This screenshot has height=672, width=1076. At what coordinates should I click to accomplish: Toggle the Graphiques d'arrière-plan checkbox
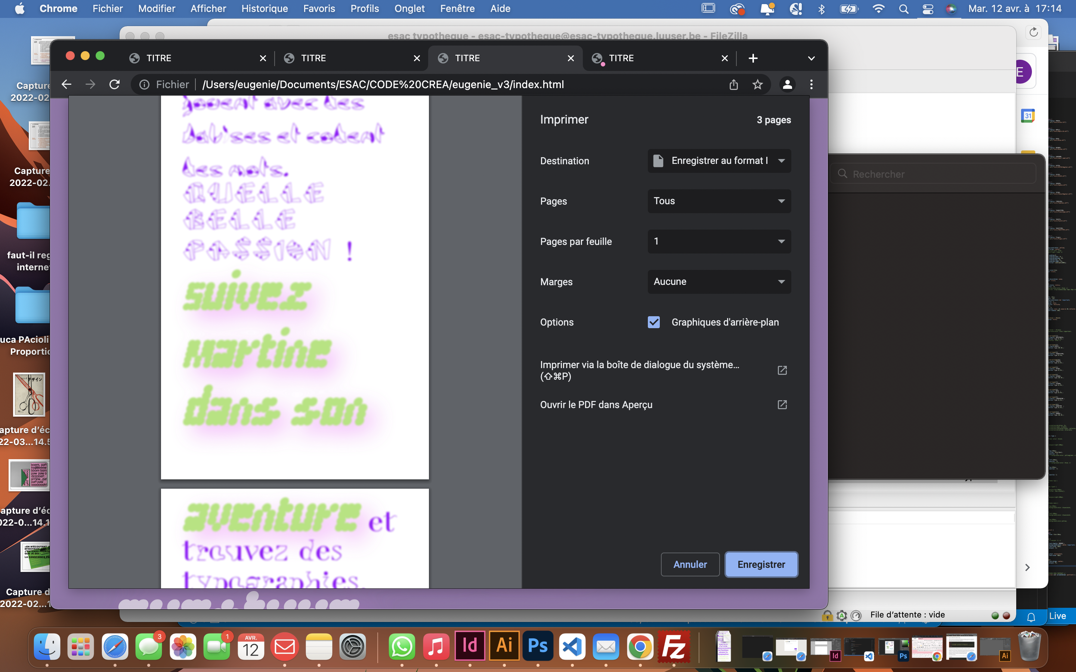click(653, 322)
